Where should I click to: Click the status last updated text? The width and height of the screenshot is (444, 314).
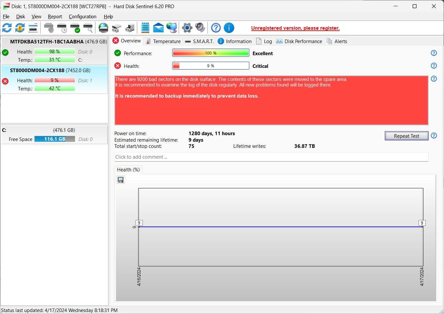click(x=59, y=310)
